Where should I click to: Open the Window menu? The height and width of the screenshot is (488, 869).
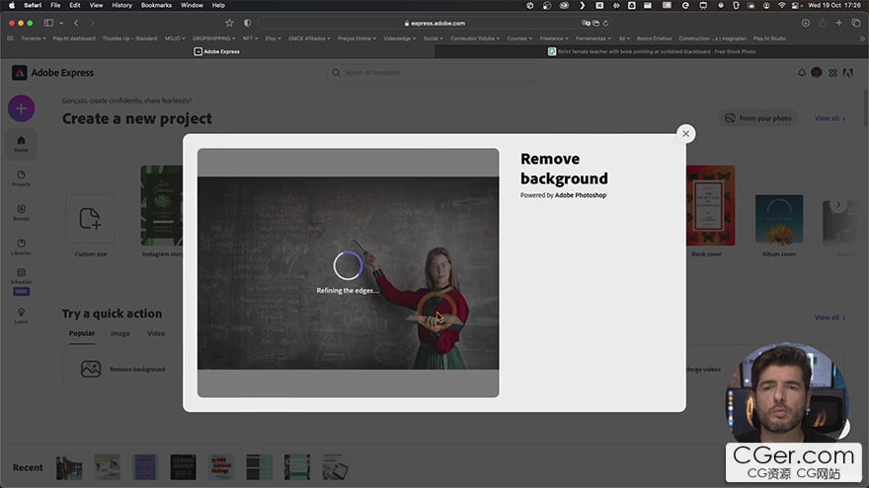tap(192, 5)
